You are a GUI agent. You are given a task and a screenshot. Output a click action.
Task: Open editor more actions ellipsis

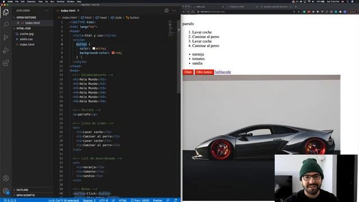click(174, 11)
